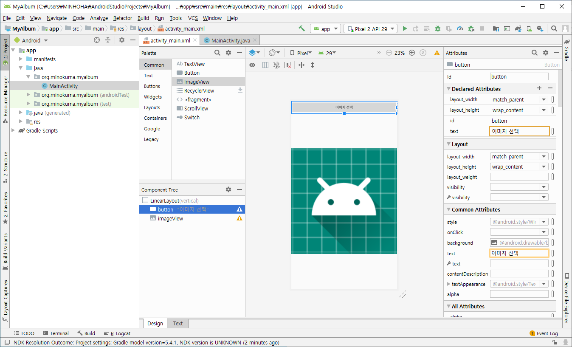Click the Stop square icon

482,28
